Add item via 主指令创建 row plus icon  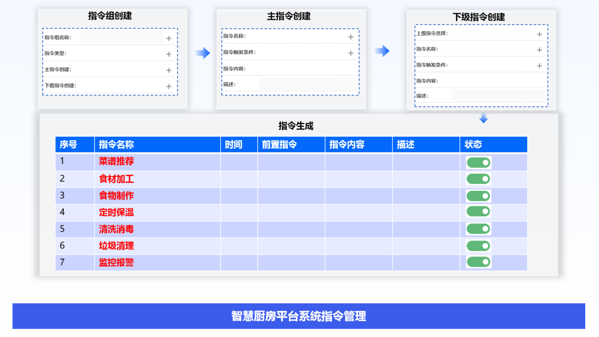[168, 70]
